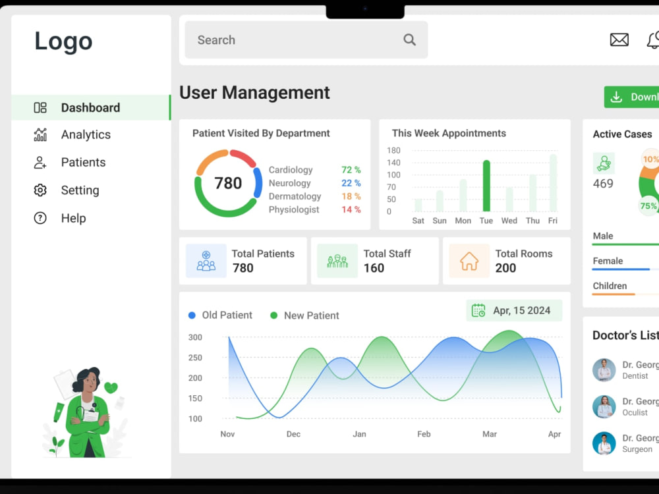The image size is (659, 494).
Task: Click the Logo in the sidebar
Action: click(63, 41)
